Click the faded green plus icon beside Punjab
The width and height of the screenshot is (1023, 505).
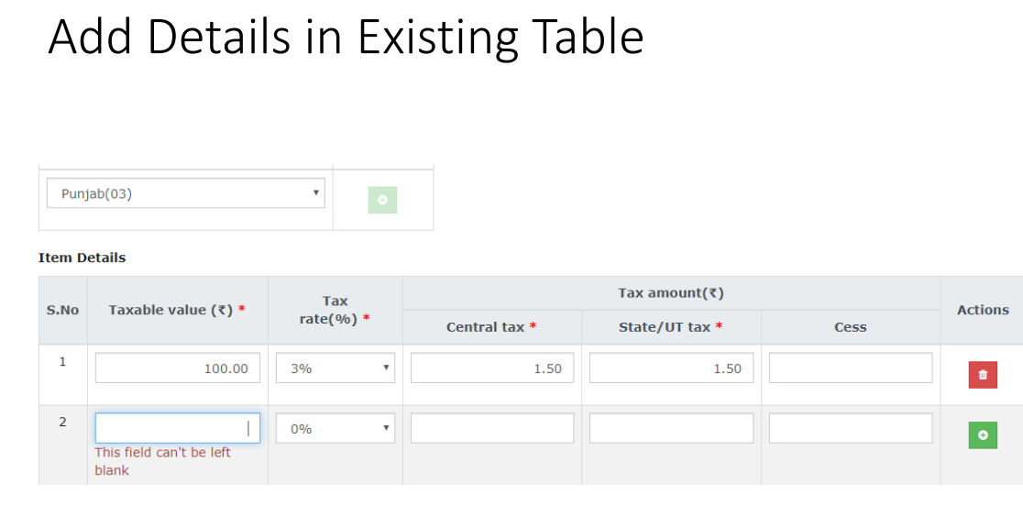(x=382, y=200)
